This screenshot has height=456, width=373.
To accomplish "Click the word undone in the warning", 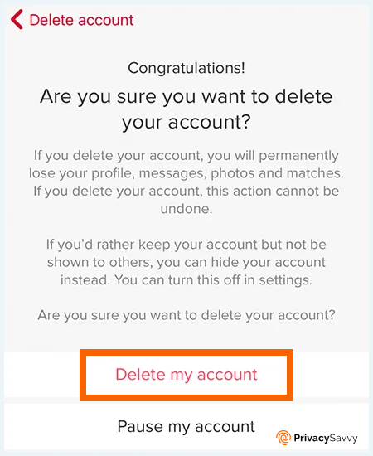I will click(x=186, y=208).
